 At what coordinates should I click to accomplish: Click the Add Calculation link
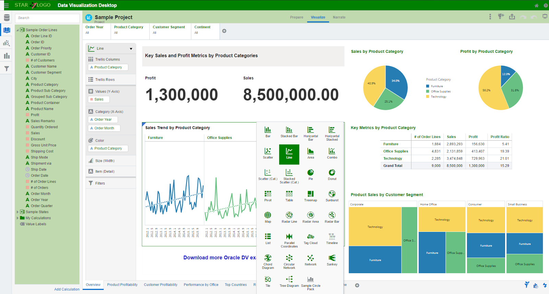tap(67, 289)
